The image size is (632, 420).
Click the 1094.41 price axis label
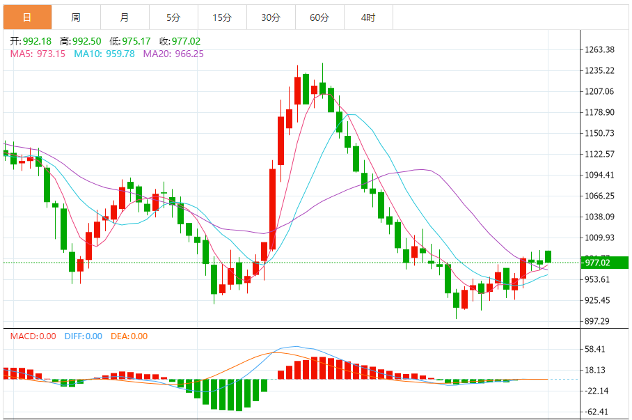tap(599, 175)
